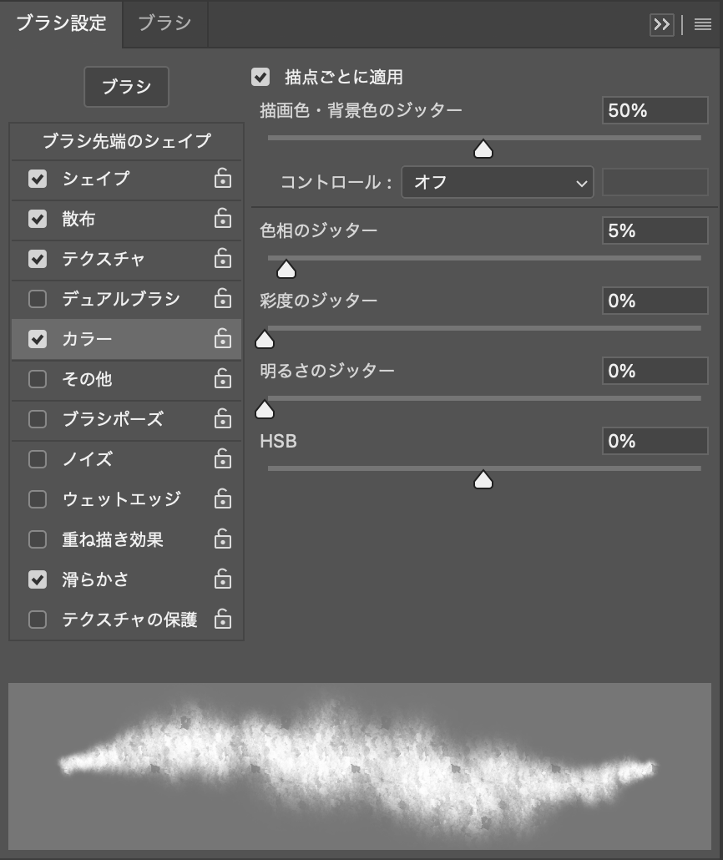723x860 pixels.
Task: Select the ブラシ設定 tab
Action: click(61, 23)
